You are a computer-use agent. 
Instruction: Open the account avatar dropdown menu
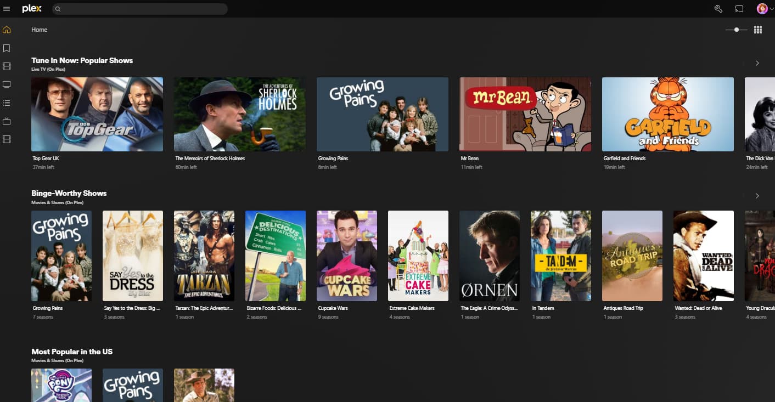(x=765, y=9)
